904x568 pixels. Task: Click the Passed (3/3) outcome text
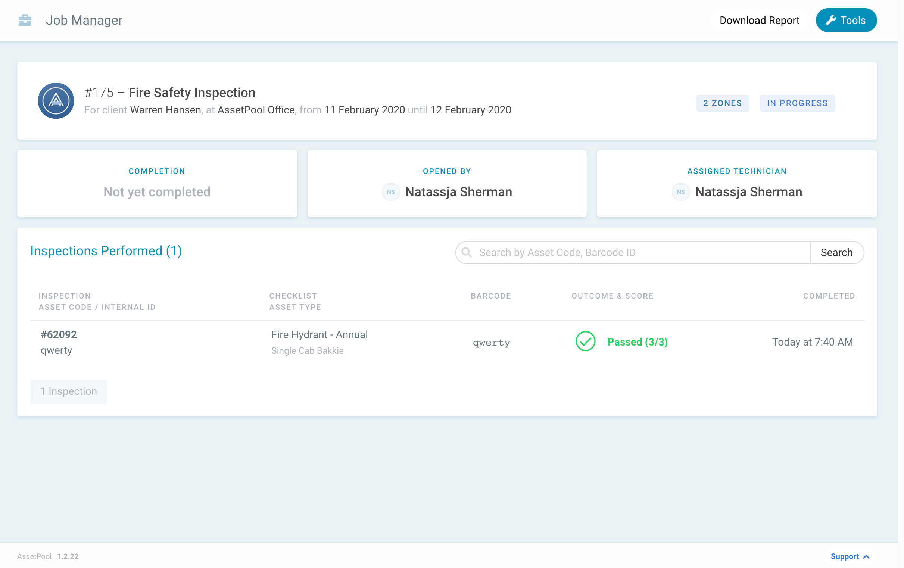[x=638, y=341]
